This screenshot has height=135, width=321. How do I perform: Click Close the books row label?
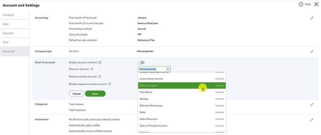tap(78, 34)
